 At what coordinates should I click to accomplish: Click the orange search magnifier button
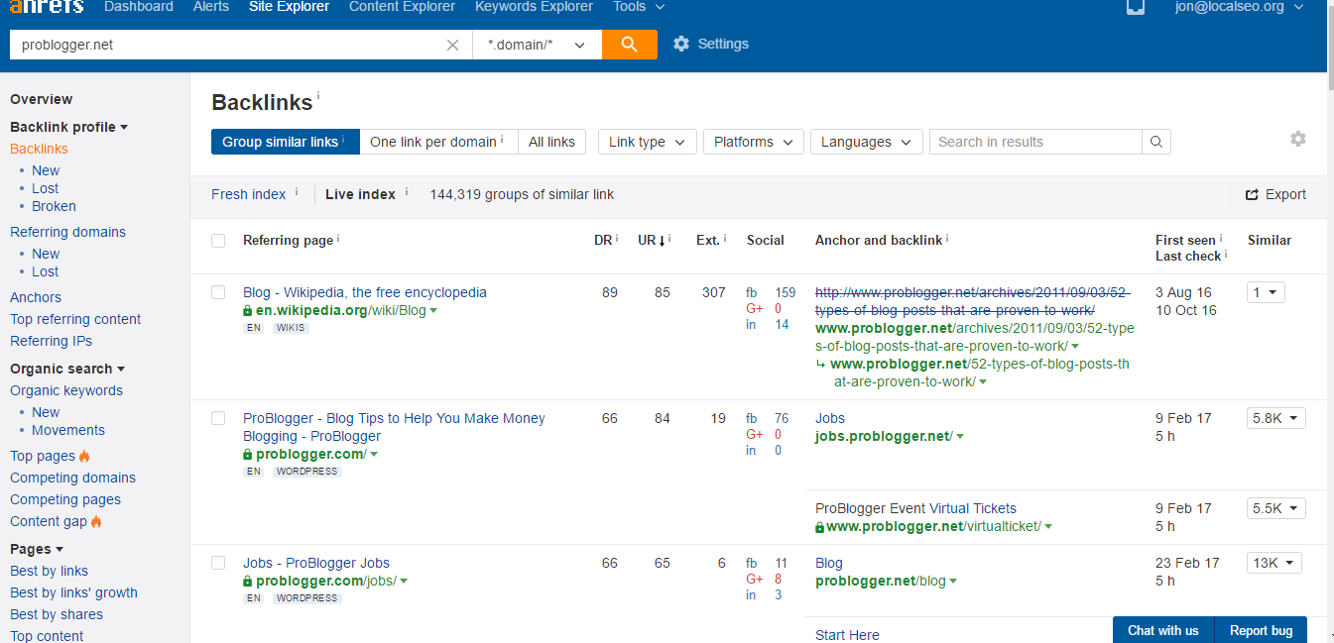point(630,45)
